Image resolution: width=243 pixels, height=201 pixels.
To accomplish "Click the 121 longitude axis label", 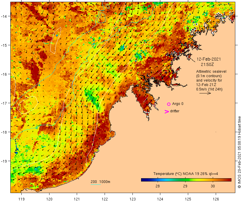I will coord(77,199).
